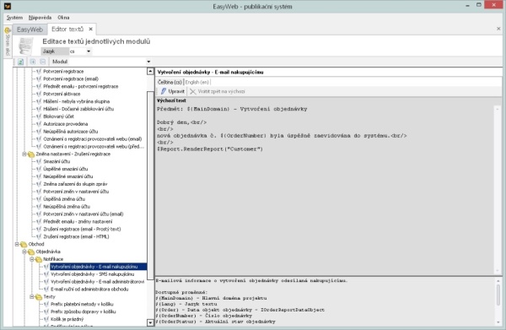Screen dimensions: 506x330
Task: Select Neúspěšná změna účtu item
Action: [x=67, y=207]
